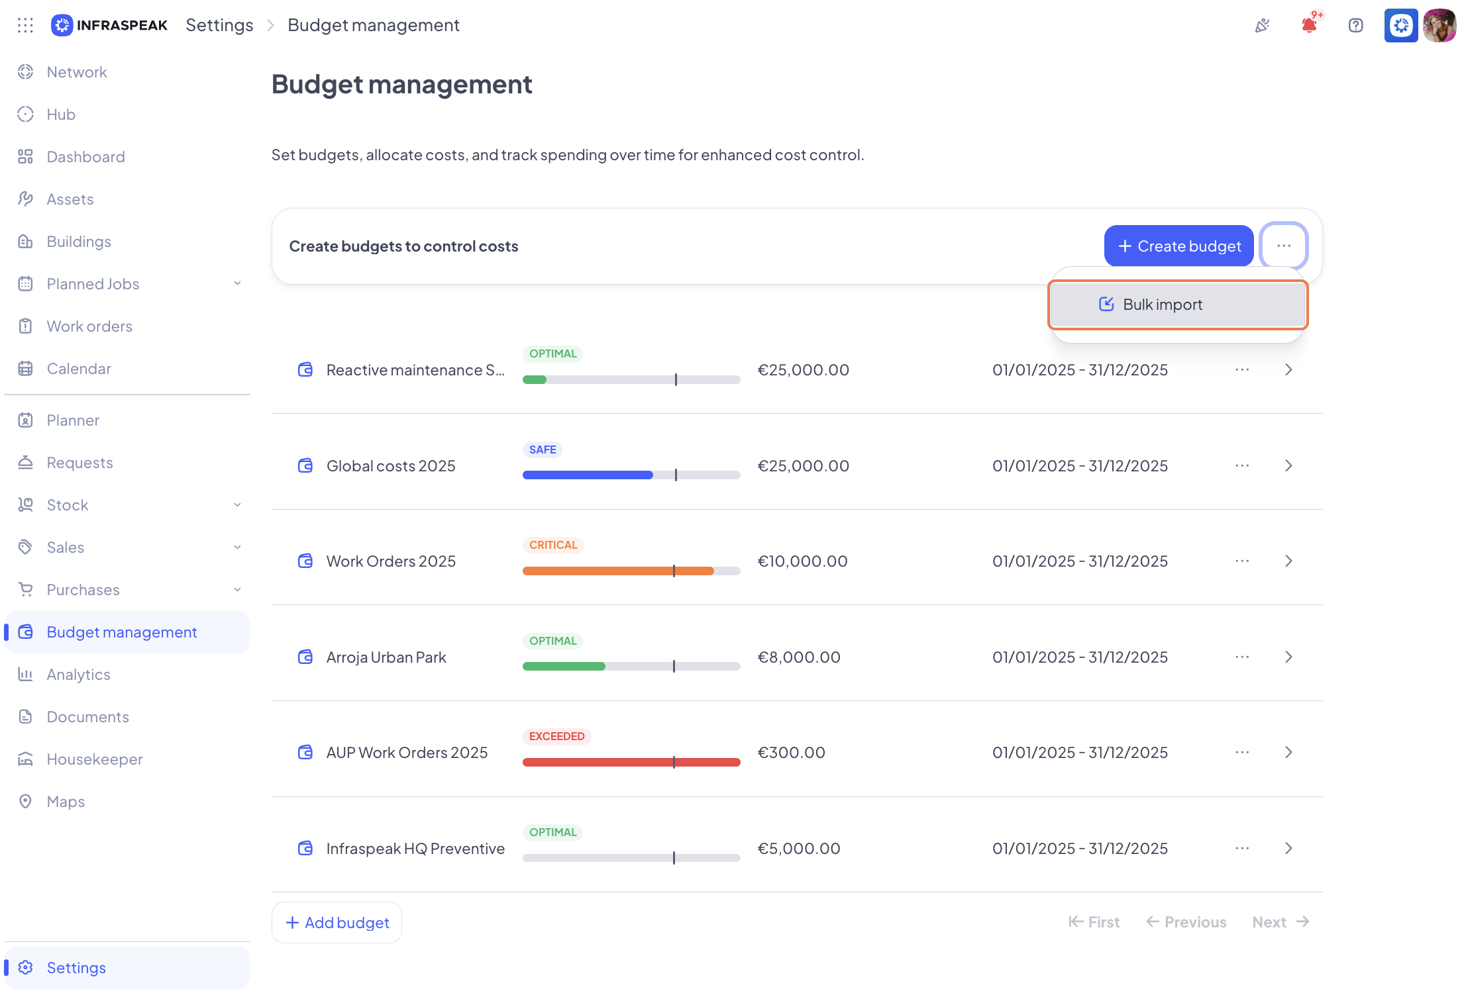This screenshot has height=993, width=1464.
Task: Open Maps in the sidebar
Action: 66,802
